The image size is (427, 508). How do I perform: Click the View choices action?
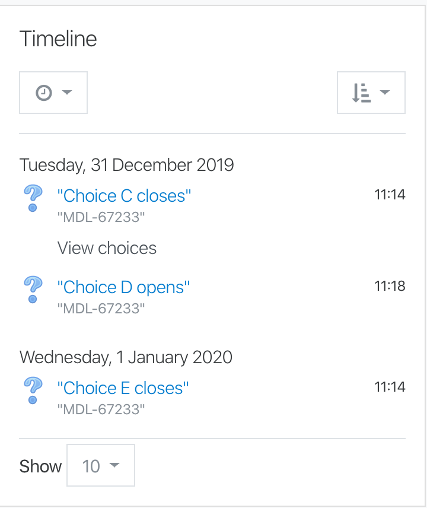click(107, 248)
